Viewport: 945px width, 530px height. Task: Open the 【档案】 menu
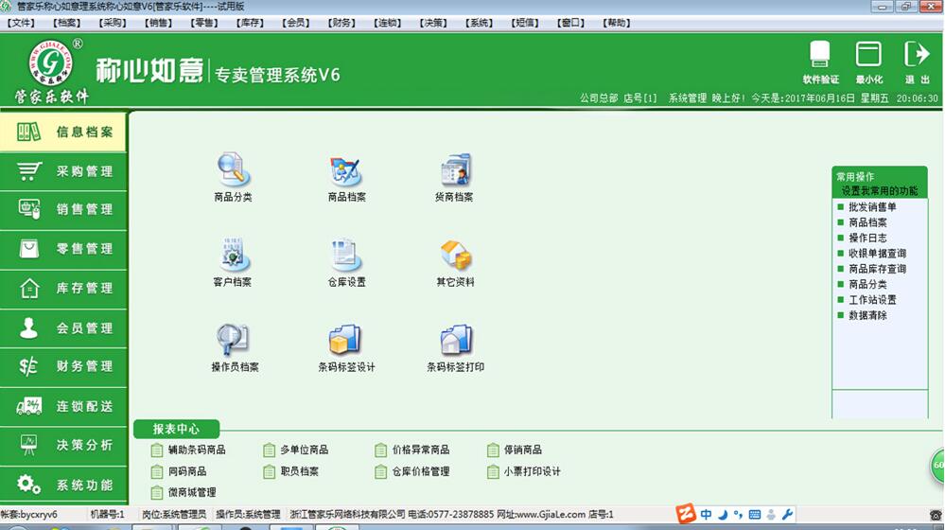click(67, 23)
